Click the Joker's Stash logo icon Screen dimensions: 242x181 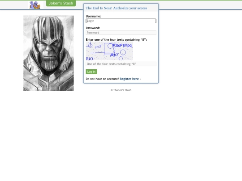[x=35, y=5]
